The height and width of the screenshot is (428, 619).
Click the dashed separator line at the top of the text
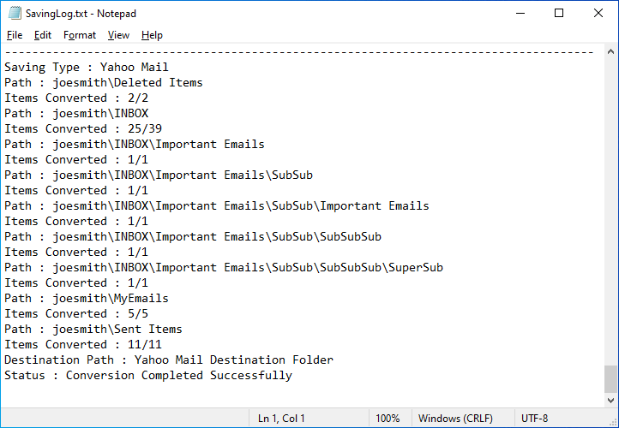tap(299, 51)
